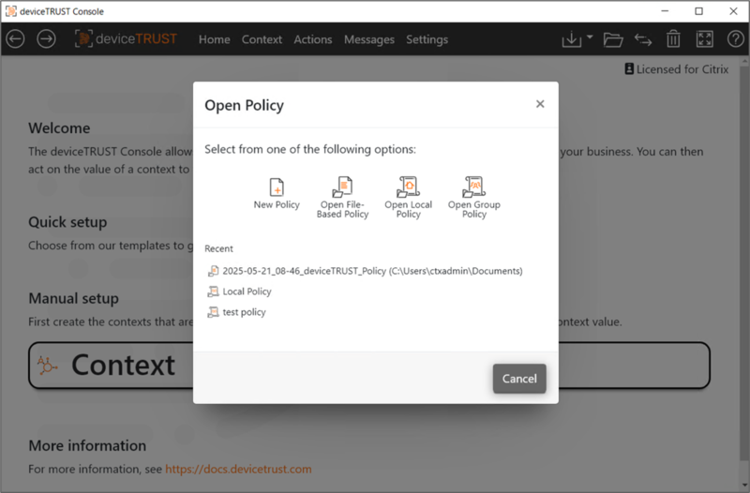
Task: Expand the save options dropdown arrow
Action: [590, 37]
